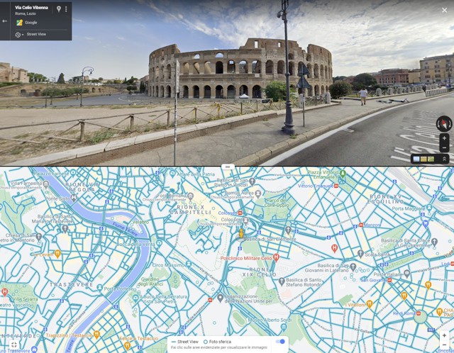Zoom in the map with the plus button
Image resolution: width=454 pixels, height=353 pixels.
pyautogui.click(x=444, y=336)
